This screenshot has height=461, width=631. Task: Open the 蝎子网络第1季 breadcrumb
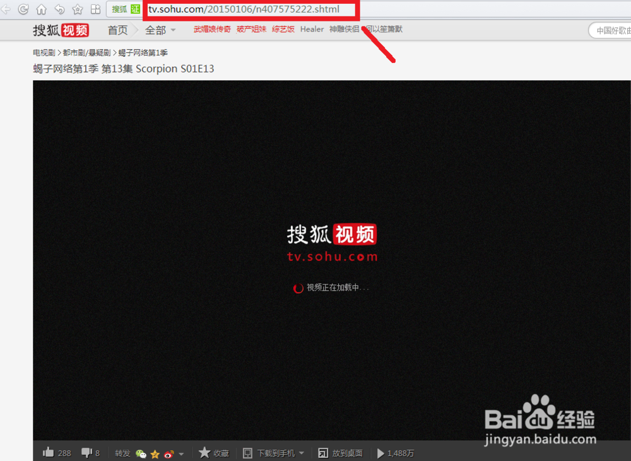click(x=143, y=53)
